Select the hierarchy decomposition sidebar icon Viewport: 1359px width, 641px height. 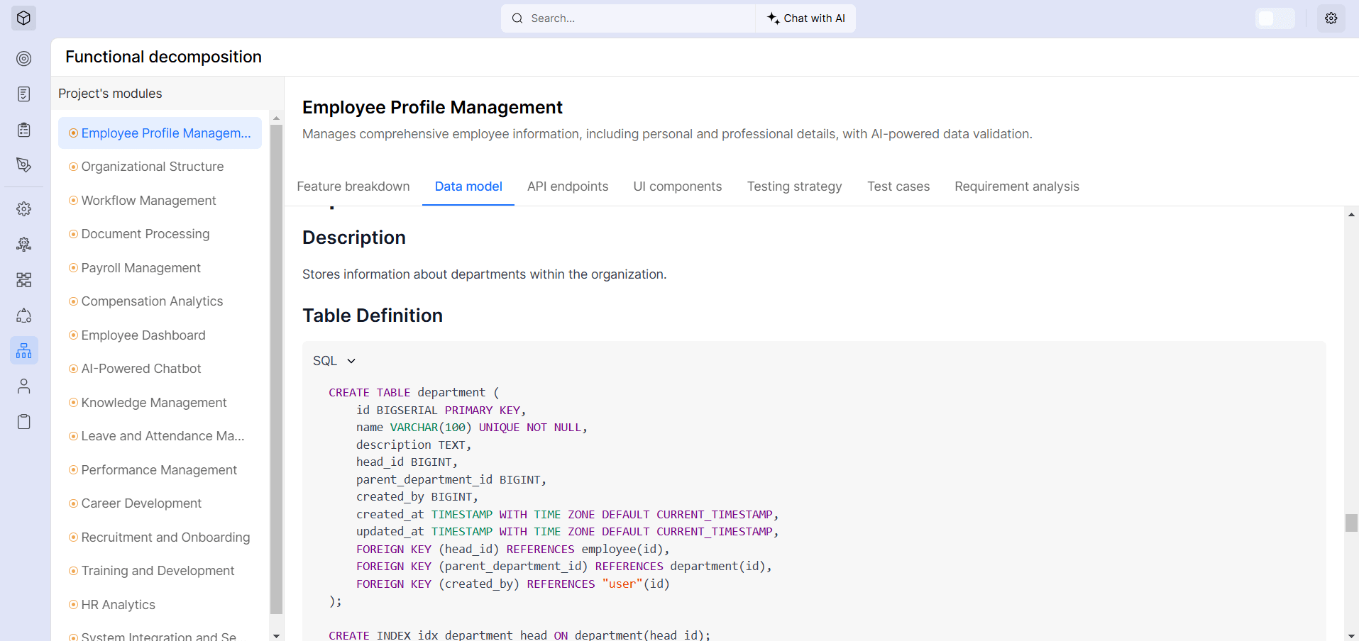[x=24, y=351]
